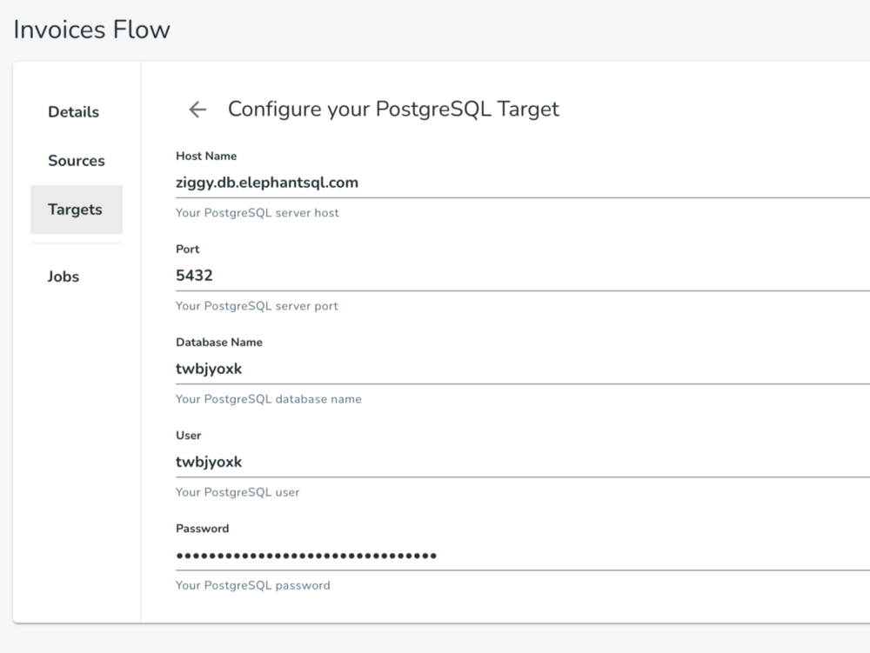Click the Database Name label
The image size is (870, 653).
[x=219, y=343]
